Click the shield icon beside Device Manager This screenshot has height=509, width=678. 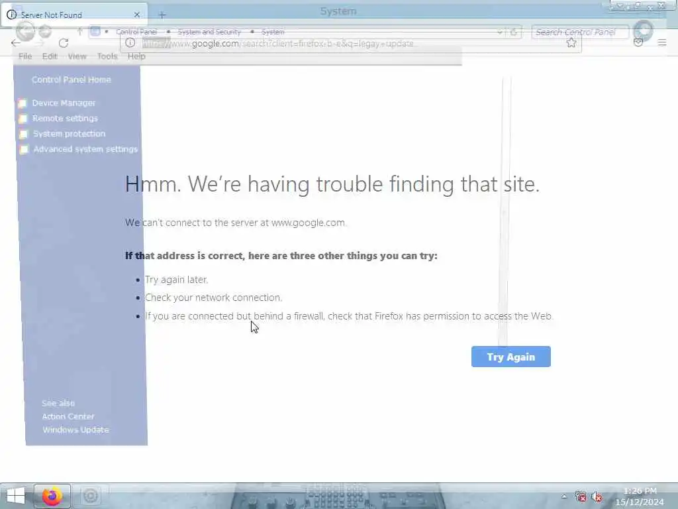tap(23, 103)
